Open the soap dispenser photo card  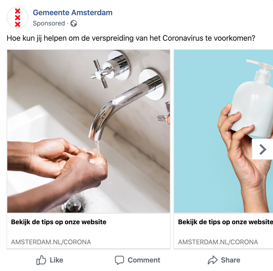point(224,131)
